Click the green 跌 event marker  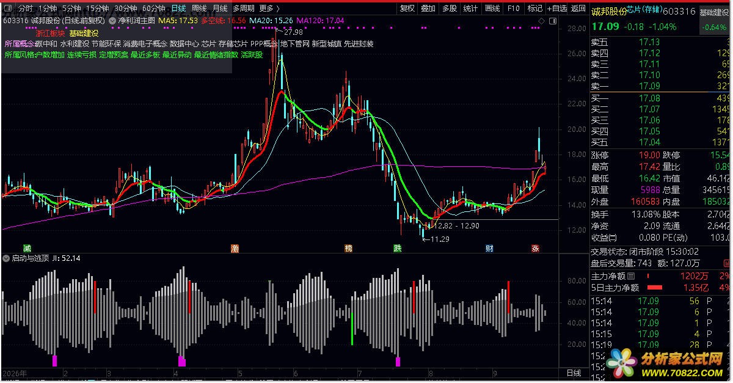398,248
